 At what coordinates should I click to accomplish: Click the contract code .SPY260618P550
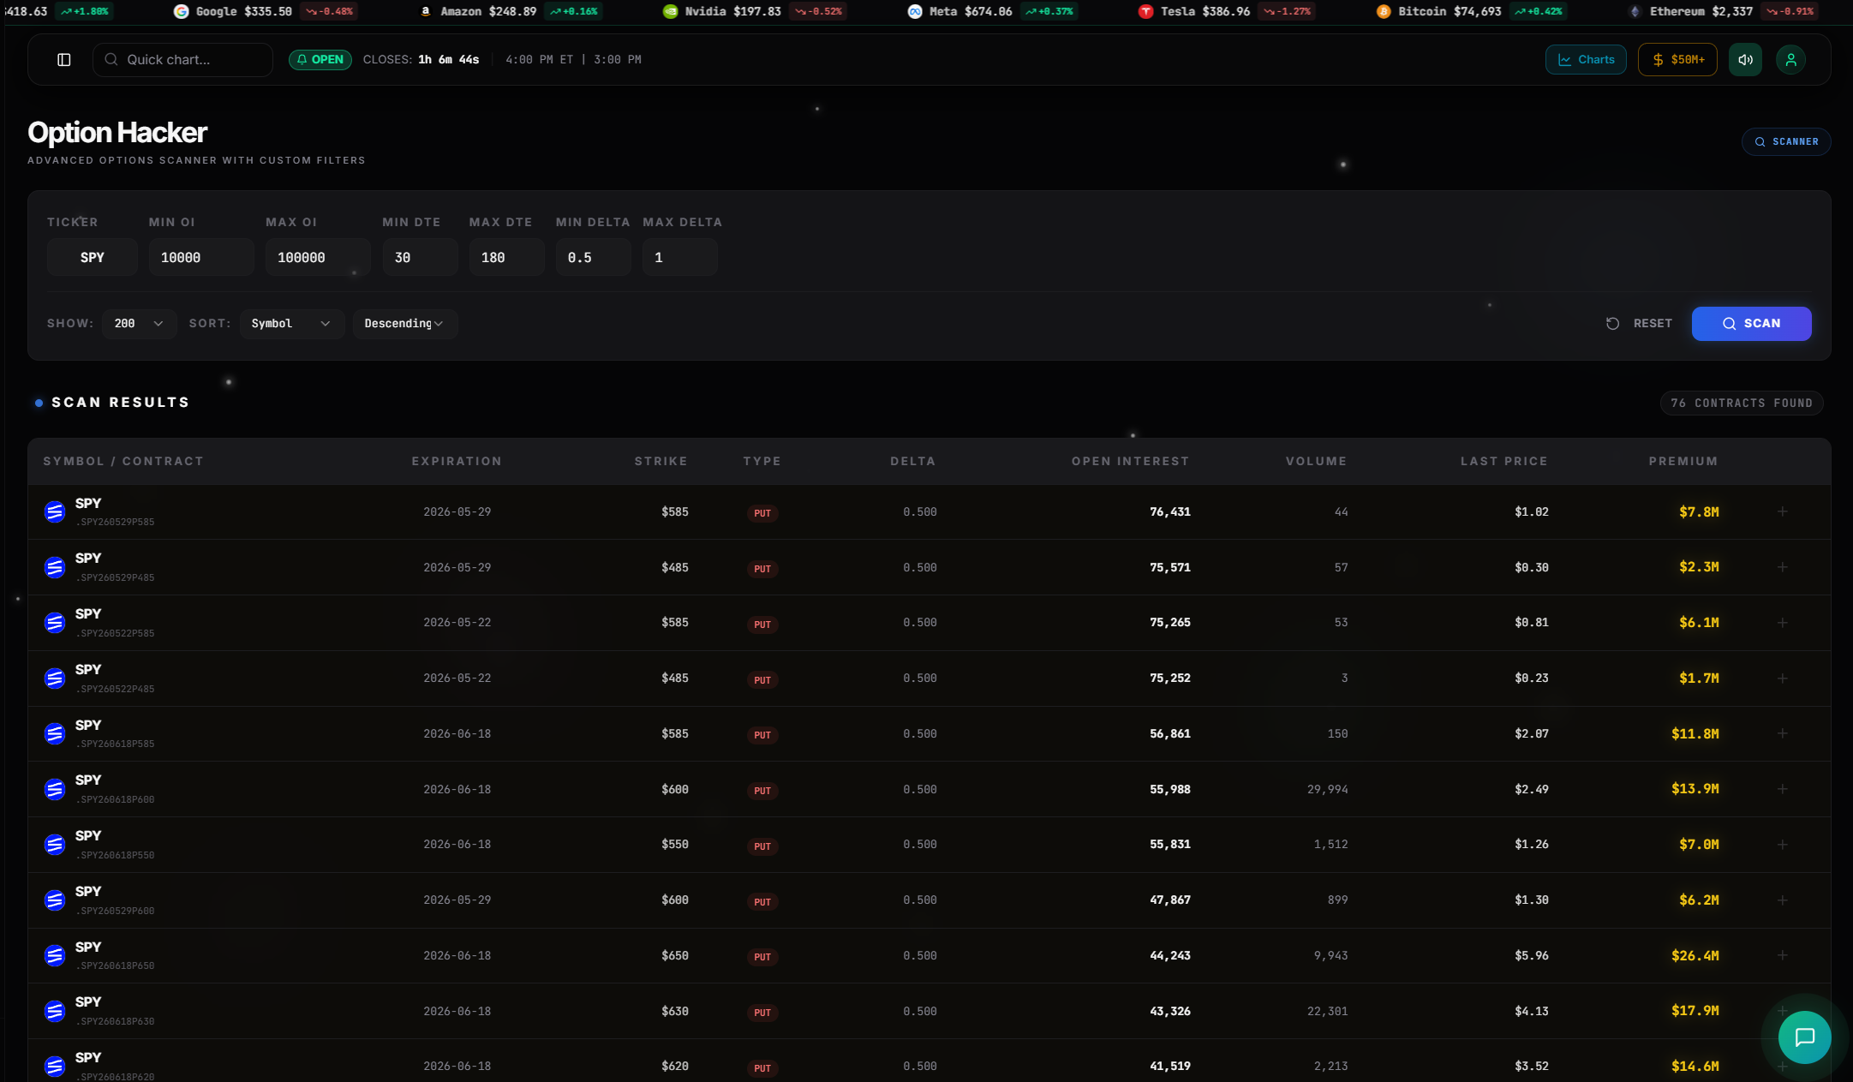click(x=115, y=855)
